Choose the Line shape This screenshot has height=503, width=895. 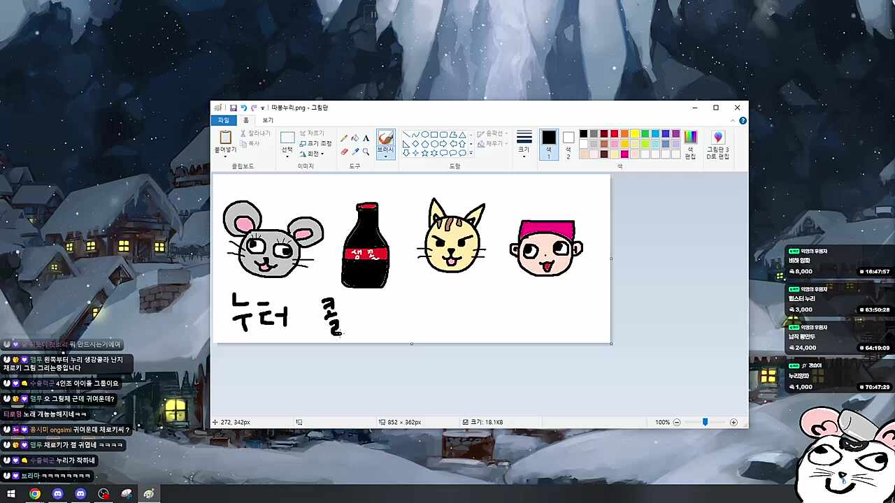pos(406,134)
